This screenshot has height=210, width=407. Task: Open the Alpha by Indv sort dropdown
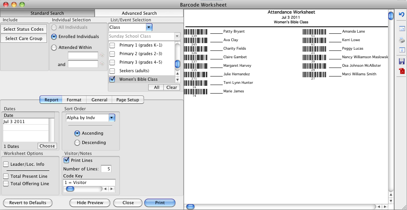click(112, 118)
